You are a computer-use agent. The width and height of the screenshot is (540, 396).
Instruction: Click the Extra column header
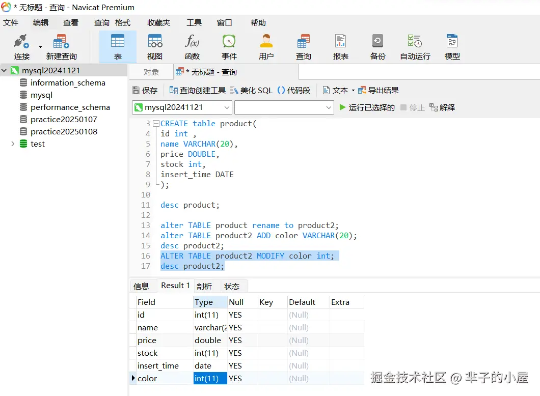point(346,302)
